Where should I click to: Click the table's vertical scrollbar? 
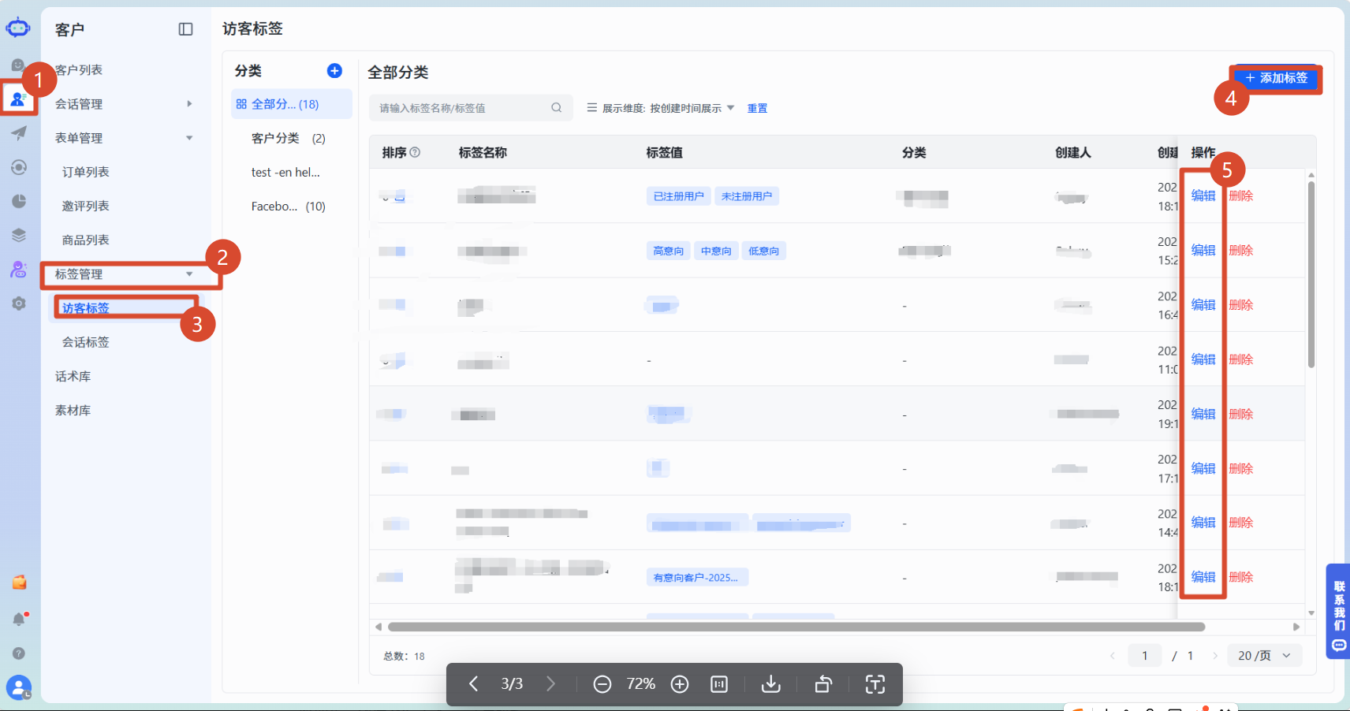point(1311,274)
